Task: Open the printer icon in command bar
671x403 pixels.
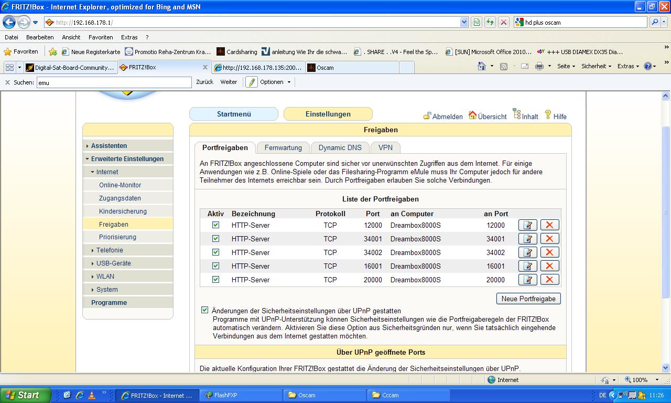Action: (x=539, y=66)
